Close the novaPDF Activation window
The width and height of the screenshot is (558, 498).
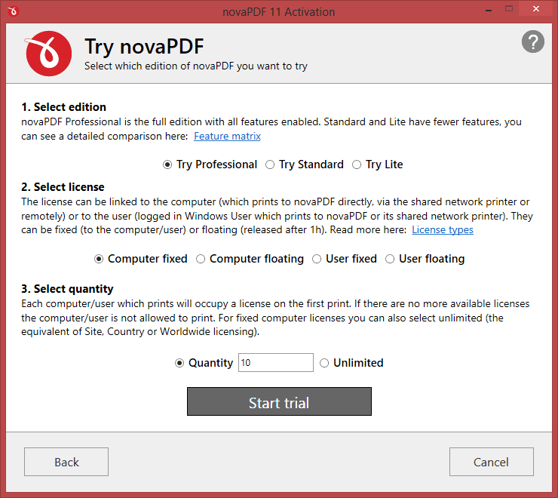coord(535,9)
